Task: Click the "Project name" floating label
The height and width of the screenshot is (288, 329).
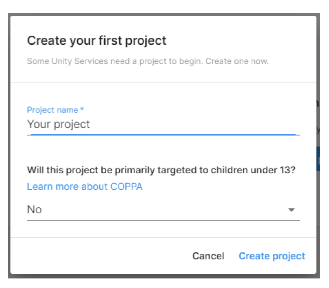Action: click(x=53, y=110)
